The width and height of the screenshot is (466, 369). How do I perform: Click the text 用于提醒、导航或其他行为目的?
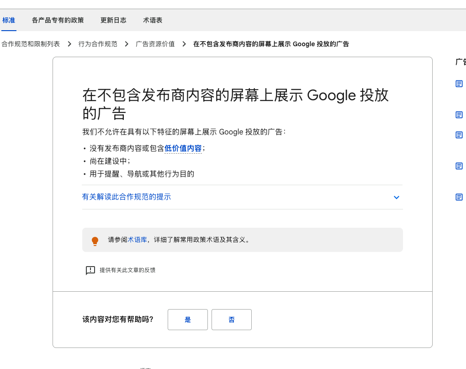point(142,174)
